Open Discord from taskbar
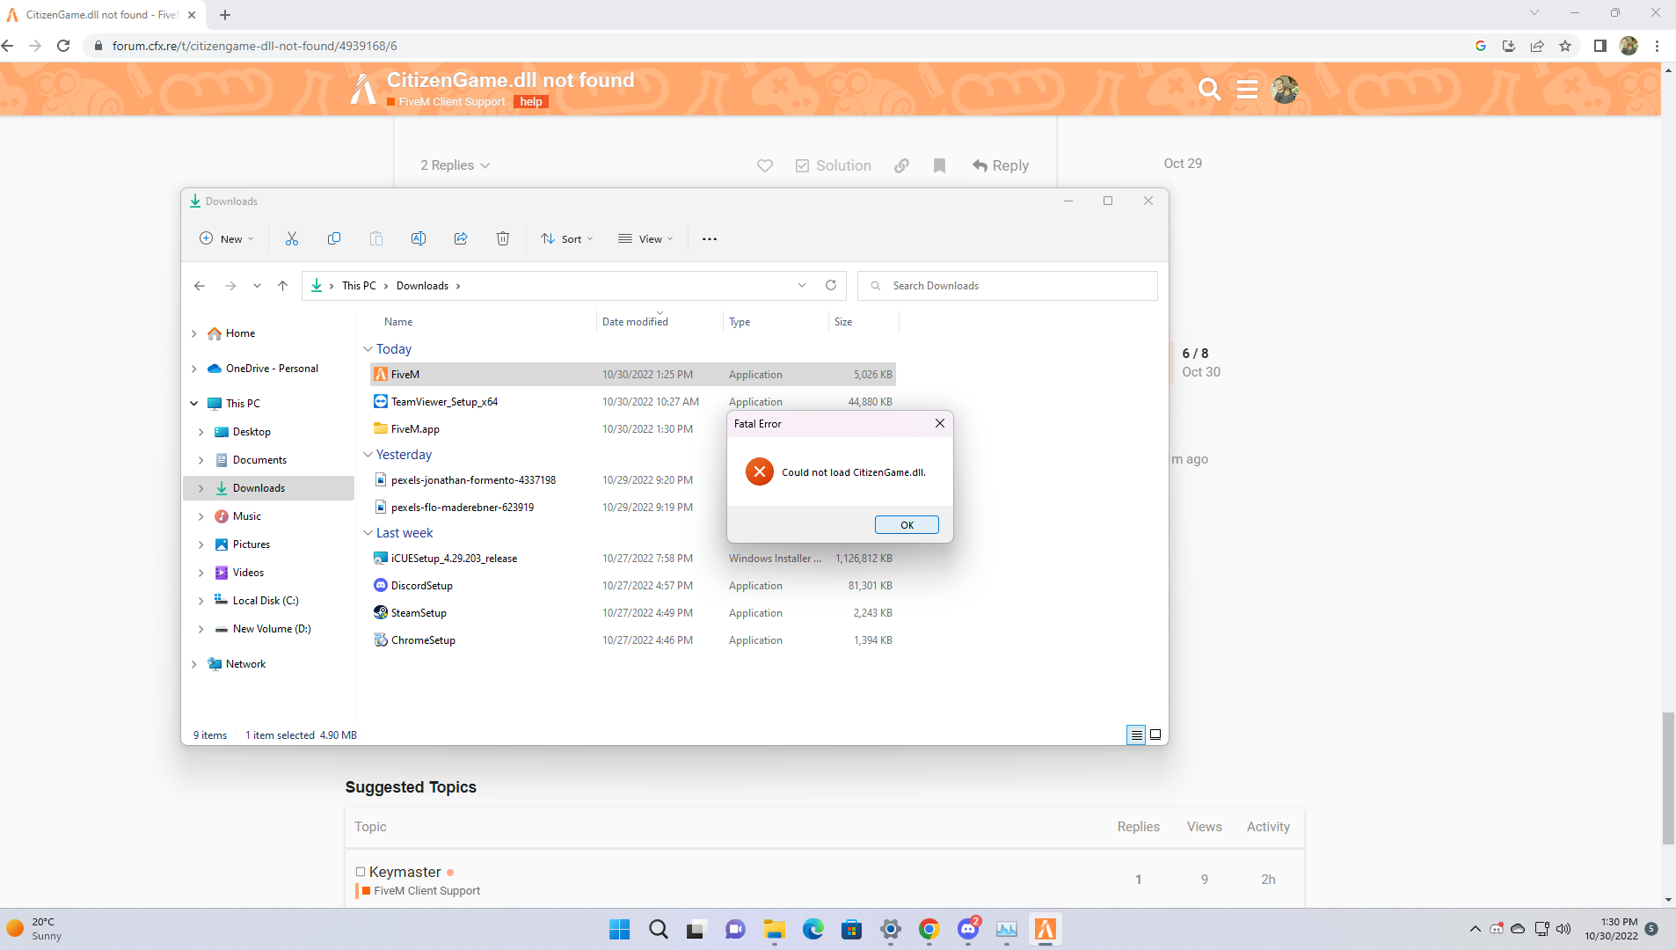 coord(968,929)
